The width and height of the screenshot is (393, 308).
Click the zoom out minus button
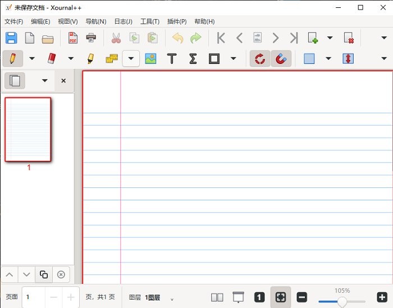[x=301, y=297]
